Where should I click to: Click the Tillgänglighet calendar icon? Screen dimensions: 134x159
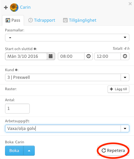65,20
